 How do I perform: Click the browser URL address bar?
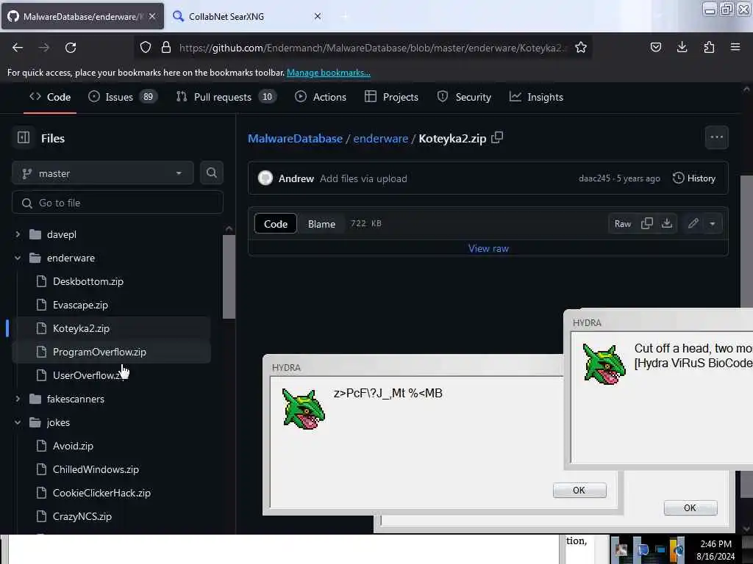coord(372,48)
